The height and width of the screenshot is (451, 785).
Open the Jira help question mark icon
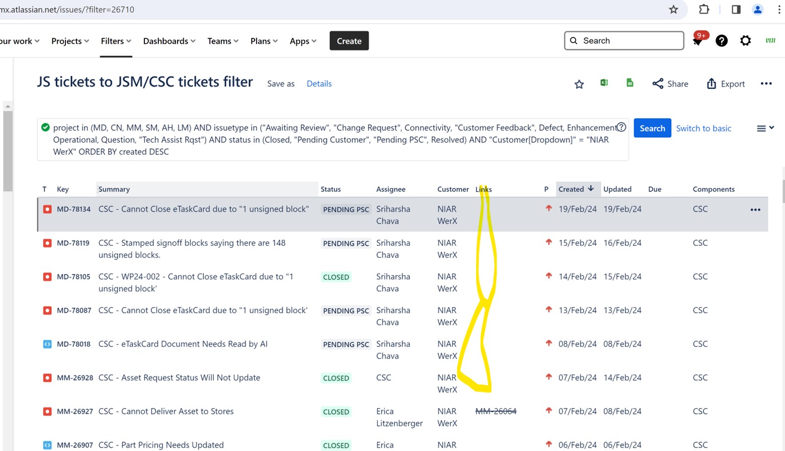pos(722,41)
